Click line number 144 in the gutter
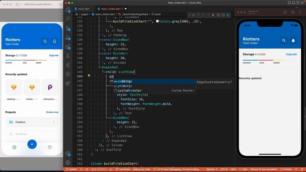The height and width of the screenshot is (172, 306). pos(80,76)
